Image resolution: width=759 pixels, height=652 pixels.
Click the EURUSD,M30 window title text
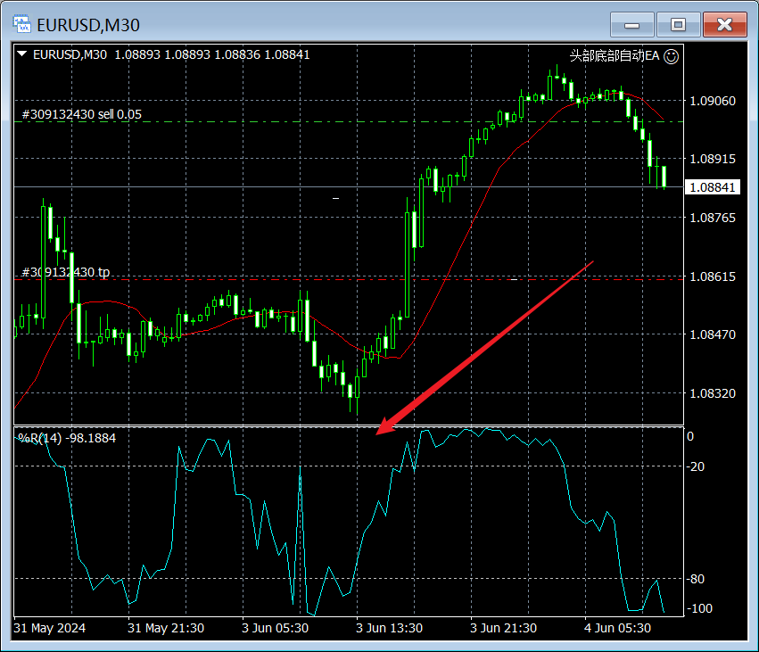88,26
